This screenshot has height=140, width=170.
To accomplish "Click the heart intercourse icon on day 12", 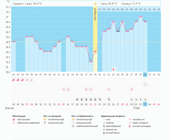I will [64, 89].
